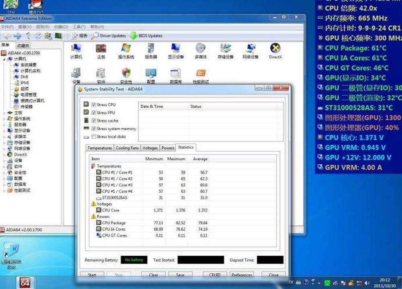Uncheck the Stress CPU checkbox

pos(94,105)
